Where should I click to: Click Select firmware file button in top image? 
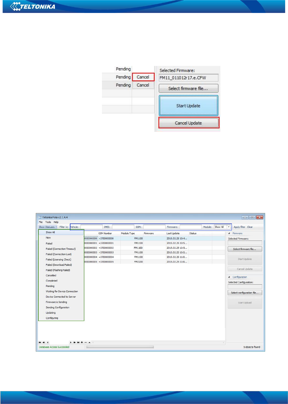point(188,88)
